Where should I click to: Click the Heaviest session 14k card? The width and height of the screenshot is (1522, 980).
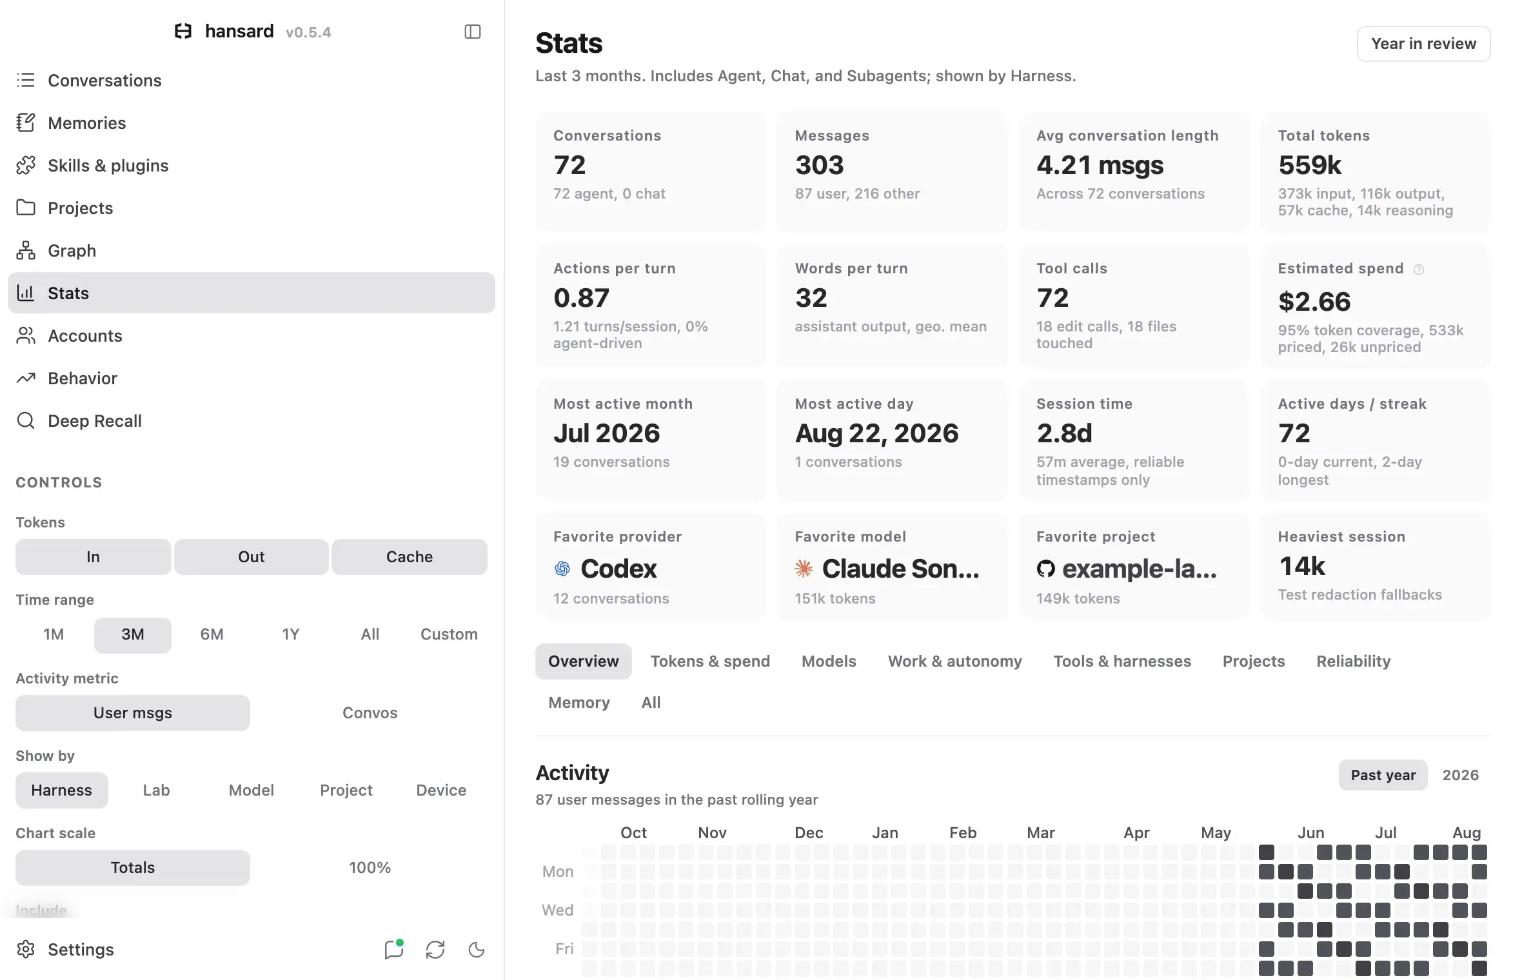tap(1376, 567)
